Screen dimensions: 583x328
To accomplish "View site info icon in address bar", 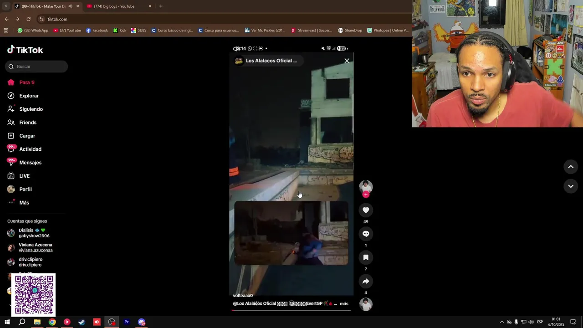I will [x=41, y=19].
